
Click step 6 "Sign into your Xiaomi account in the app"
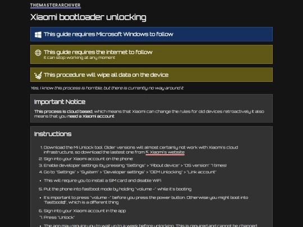coord(85,211)
